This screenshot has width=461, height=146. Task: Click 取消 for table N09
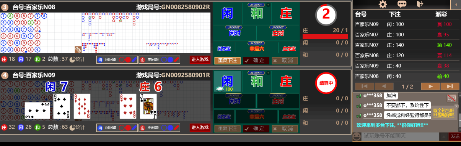click(x=285, y=128)
